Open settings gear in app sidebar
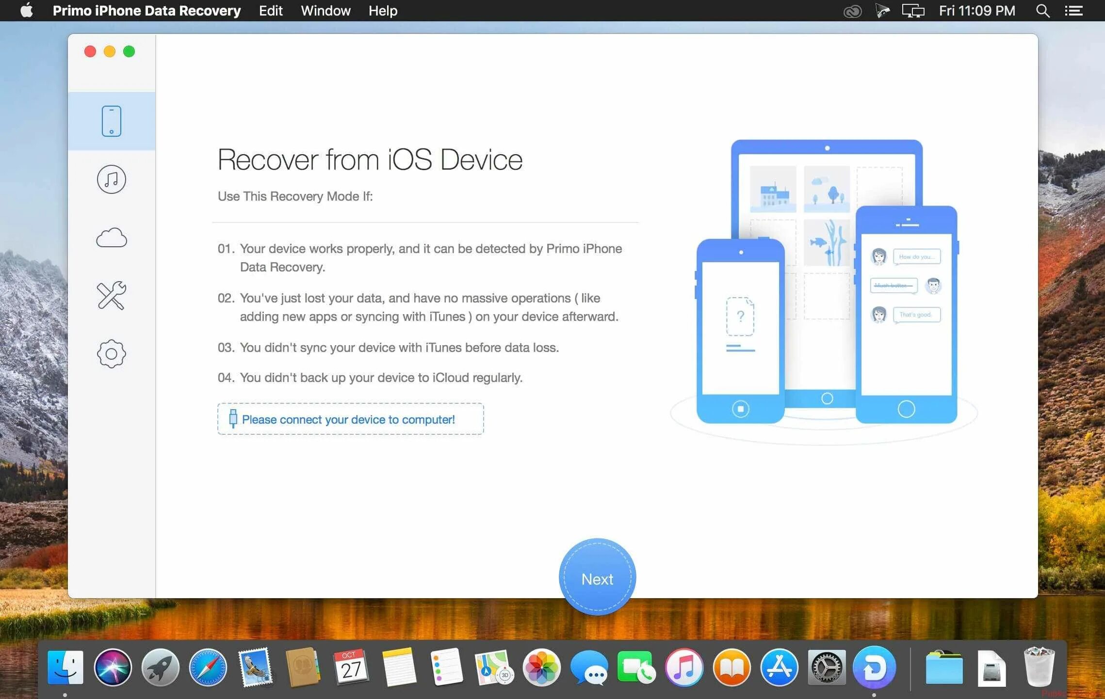This screenshot has height=699, width=1105. click(x=112, y=353)
